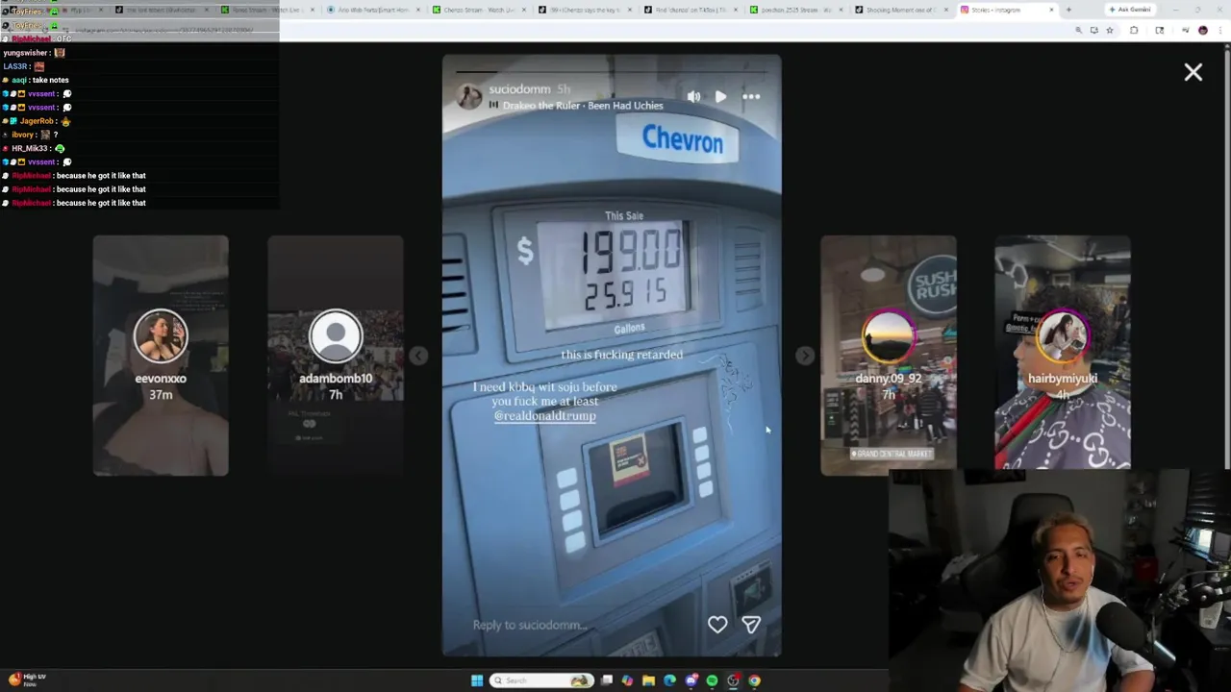This screenshot has height=692, width=1231.
Task: Open the browser zoom magnifier icon
Action: [x=1078, y=30]
